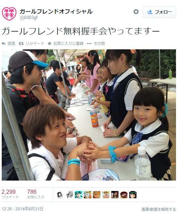The height and width of the screenshot is (216, 185).
Task: Open ガールフレンドオフィシャル profile name link
Action: (x=56, y=11)
